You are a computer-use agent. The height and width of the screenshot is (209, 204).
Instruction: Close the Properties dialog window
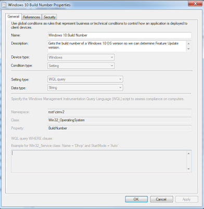click(195, 4)
